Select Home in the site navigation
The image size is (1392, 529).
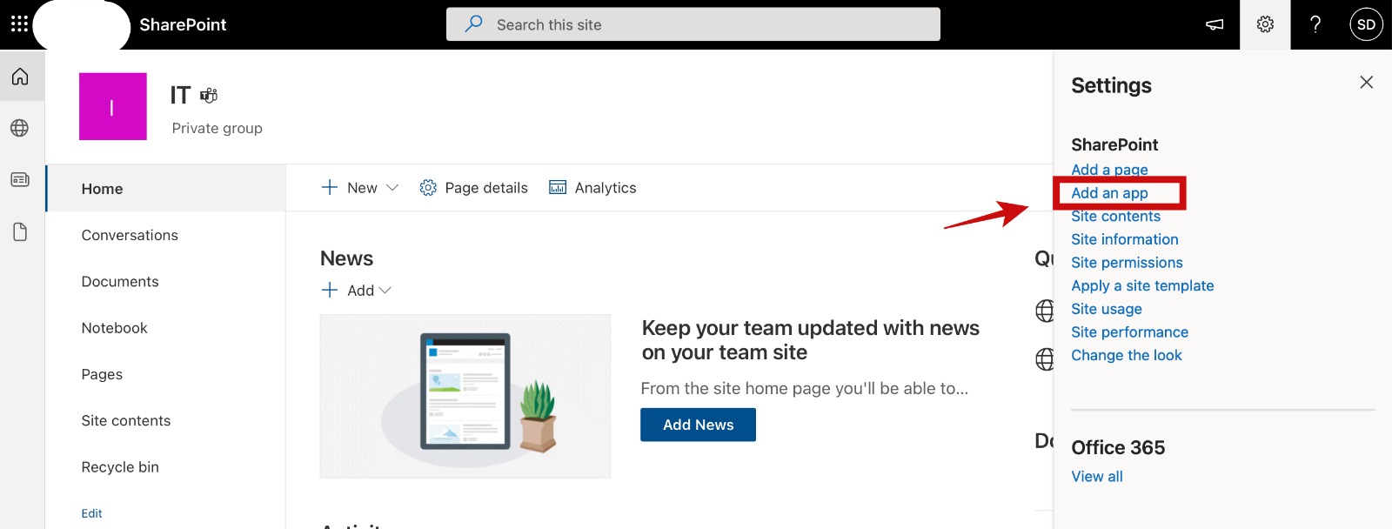coord(166,189)
